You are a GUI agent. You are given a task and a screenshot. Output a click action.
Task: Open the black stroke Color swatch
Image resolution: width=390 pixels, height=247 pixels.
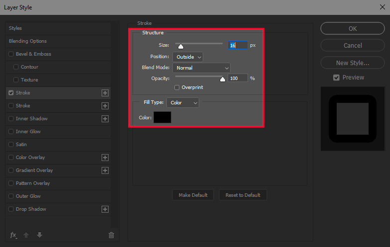[162, 117]
